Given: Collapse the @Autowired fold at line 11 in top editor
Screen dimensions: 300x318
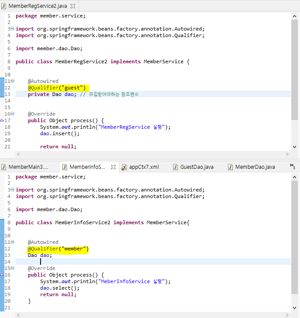Looking at the screenshot, I should coord(12,81).
